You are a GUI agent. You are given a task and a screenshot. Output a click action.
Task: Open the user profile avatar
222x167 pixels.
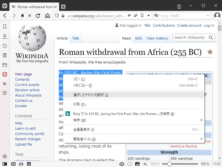[217, 16]
